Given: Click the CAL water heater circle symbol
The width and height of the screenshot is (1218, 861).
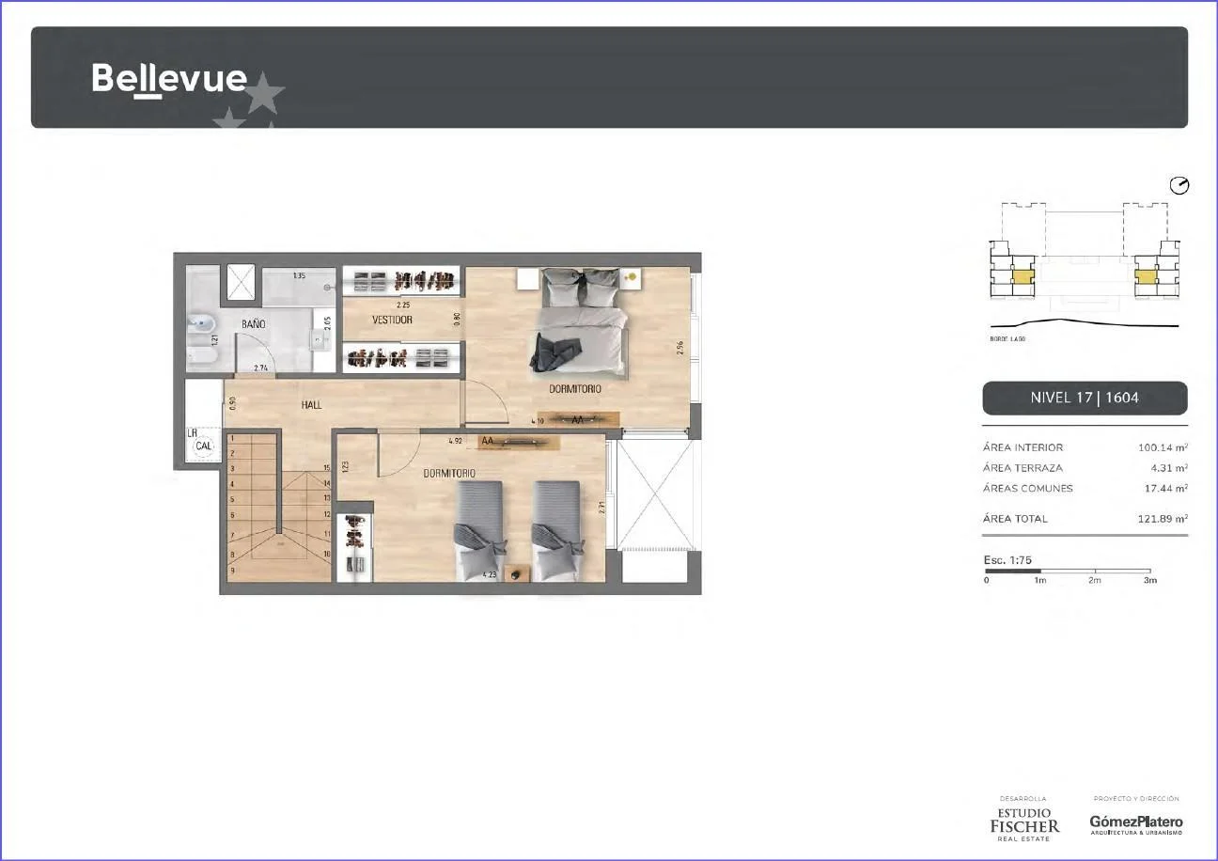Looking at the screenshot, I should (203, 446).
